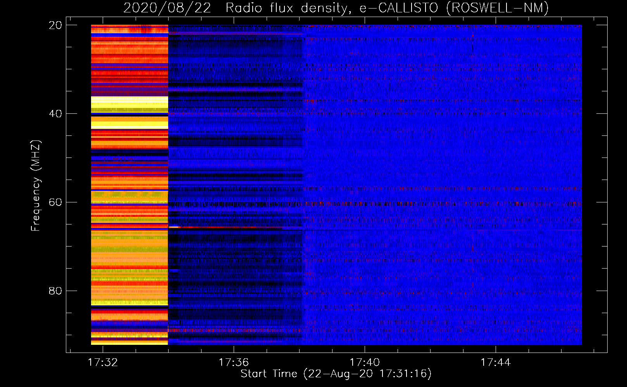This screenshot has width=627, height=387.
Task: Click the 60 frequency tick label
Action: click(x=55, y=202)
